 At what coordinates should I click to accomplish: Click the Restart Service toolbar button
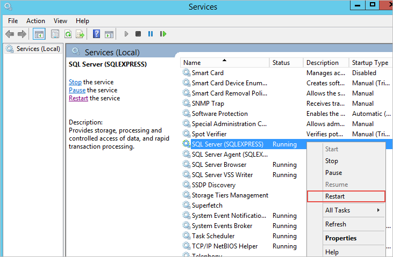pos(162,34)
